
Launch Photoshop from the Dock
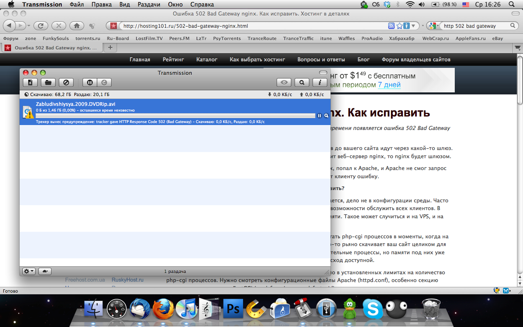233,309
